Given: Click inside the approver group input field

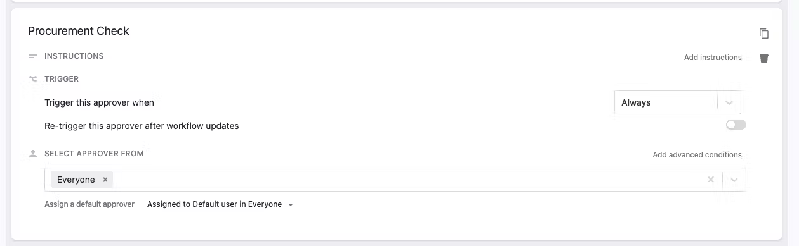Looking at the screenshot, I should pyautogui.click(x=406, y=180).
